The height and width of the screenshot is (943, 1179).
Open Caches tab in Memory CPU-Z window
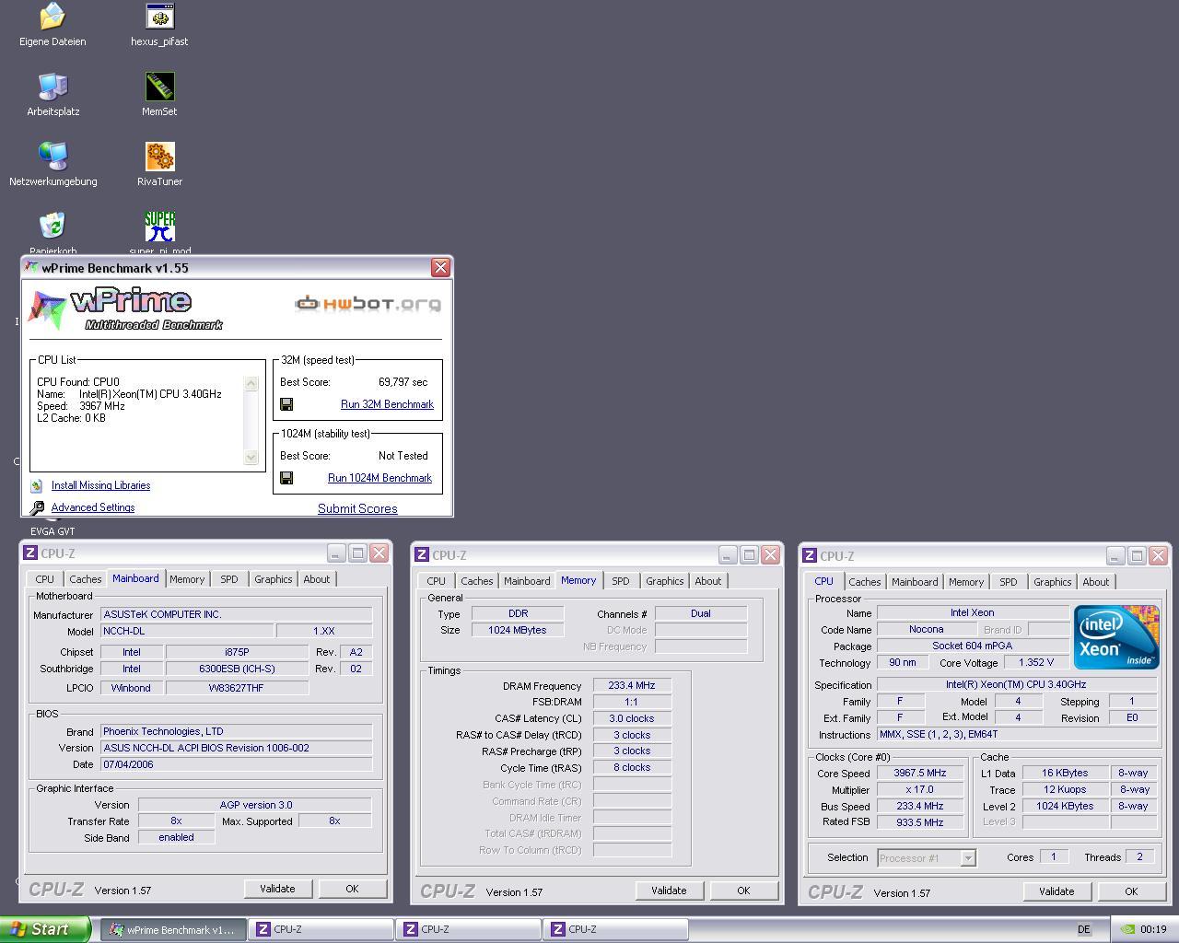(x=476, y=581)
